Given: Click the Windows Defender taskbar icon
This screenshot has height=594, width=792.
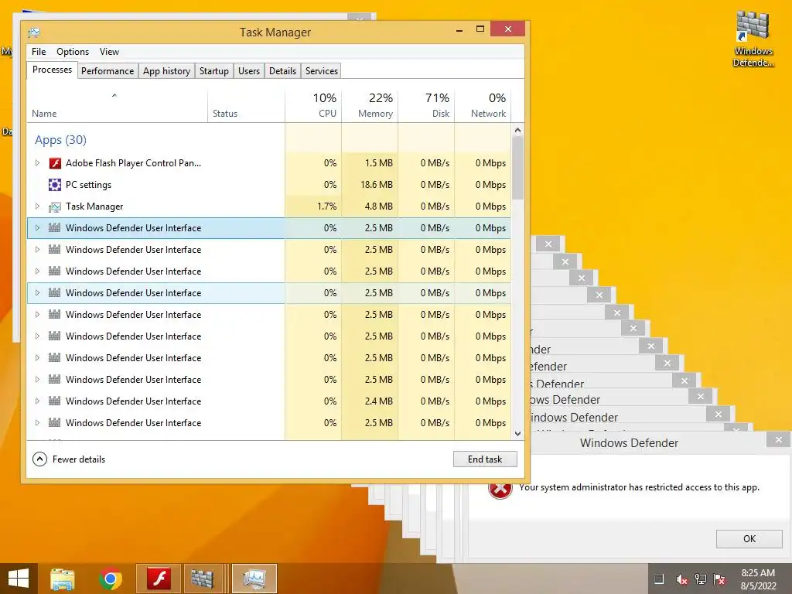Looking at the screenshot, I should 203,579.
